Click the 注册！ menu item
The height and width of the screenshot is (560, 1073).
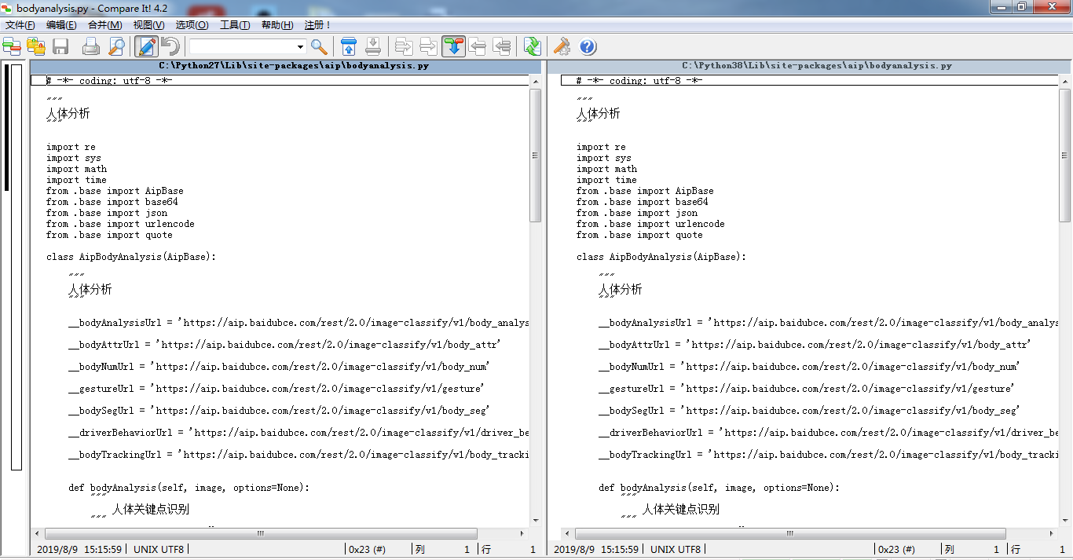316,24
